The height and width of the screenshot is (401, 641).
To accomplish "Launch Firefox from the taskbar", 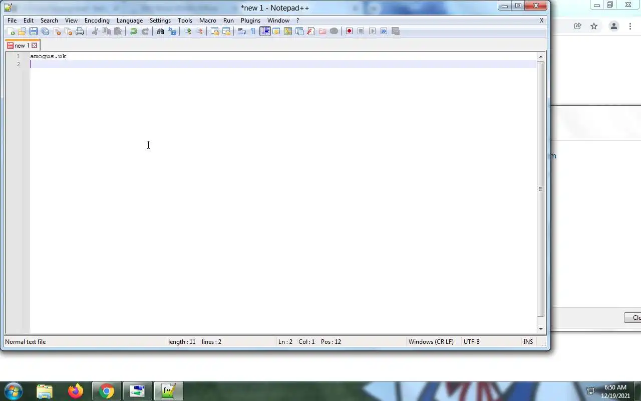I will [x=76, y=391].
